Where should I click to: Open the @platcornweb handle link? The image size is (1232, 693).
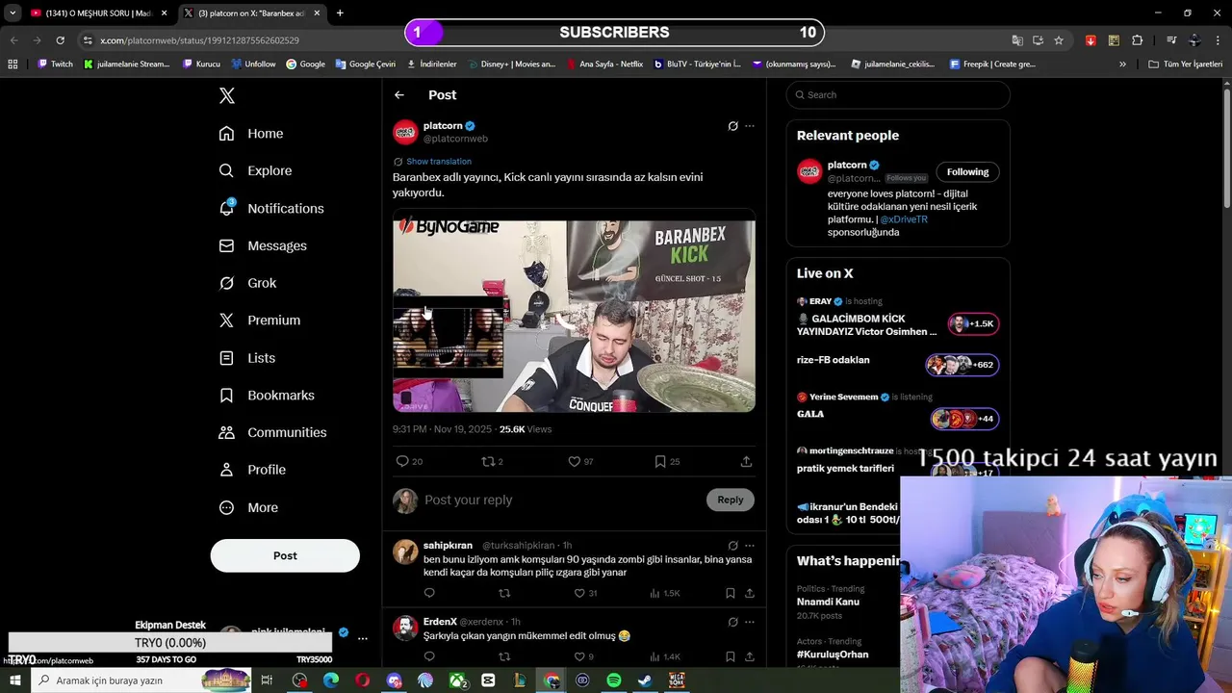coord(455,139)
